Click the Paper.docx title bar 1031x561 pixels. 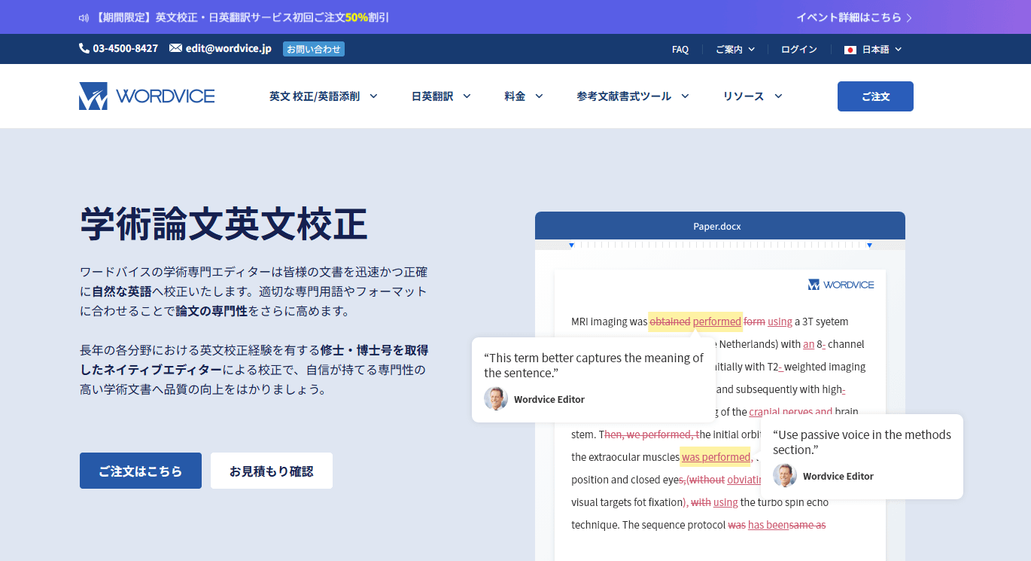[x=719, y=226]
